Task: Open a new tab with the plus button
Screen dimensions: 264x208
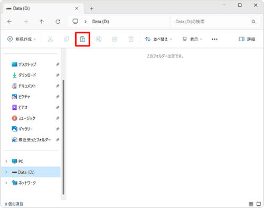Action: tap(91, 8)
